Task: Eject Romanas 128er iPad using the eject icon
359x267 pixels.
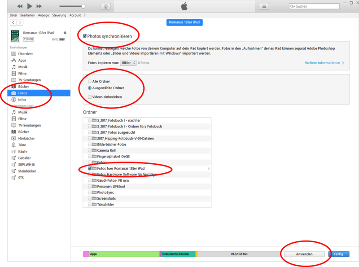Action: (x=65, y=33)
